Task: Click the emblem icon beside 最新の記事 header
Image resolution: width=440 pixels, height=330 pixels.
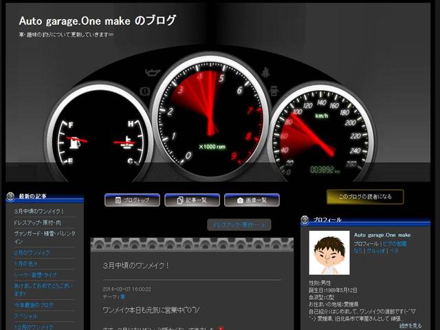Action: (10, 197)
